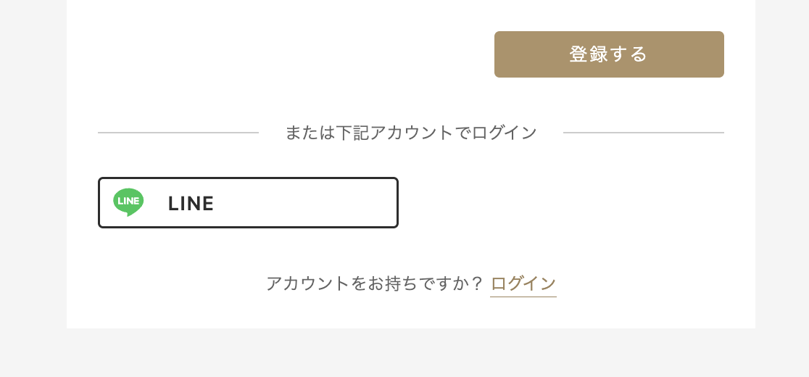The height and width of the screenshot is (377, 809).
Task: Click the white LINE lettering inside the green bubble
Action: click(x=128, y=200)
